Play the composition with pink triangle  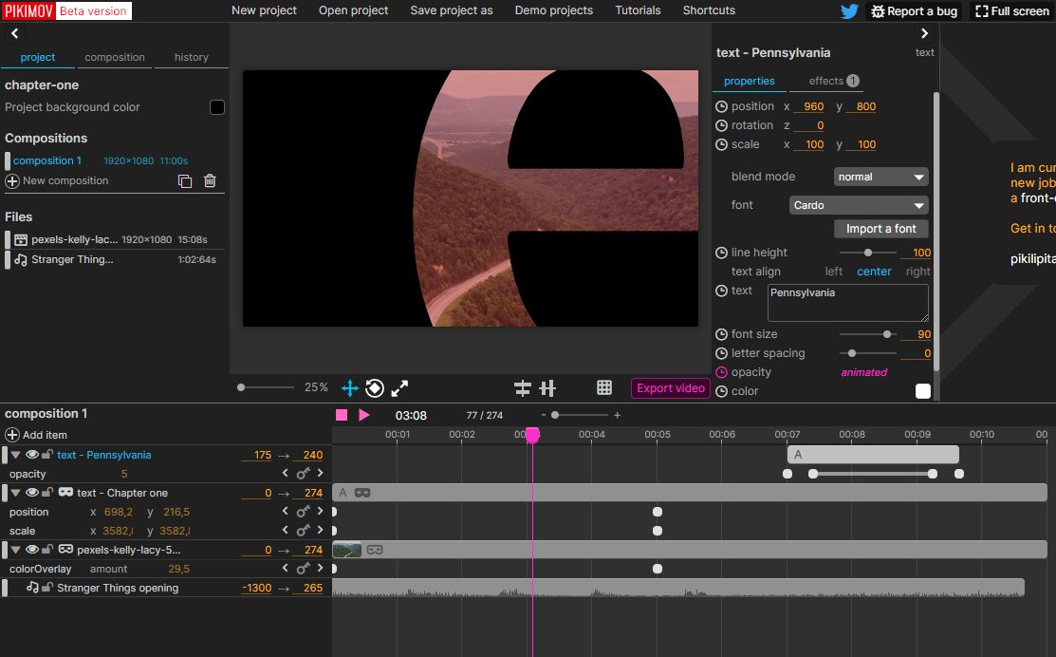click(x=363, y=415)
